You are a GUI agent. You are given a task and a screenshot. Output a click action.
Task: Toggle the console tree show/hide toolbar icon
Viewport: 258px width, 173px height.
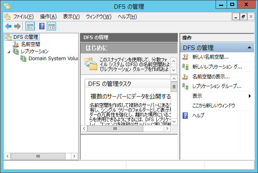[x=30, y=26]
